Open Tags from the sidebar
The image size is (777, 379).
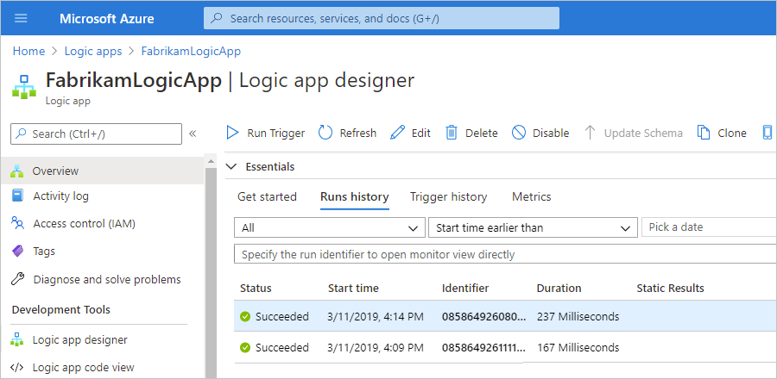(44, 252)
